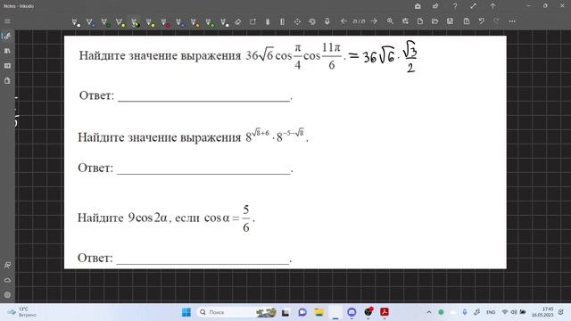Open File Explorer from the taskbar

(319, 312)
